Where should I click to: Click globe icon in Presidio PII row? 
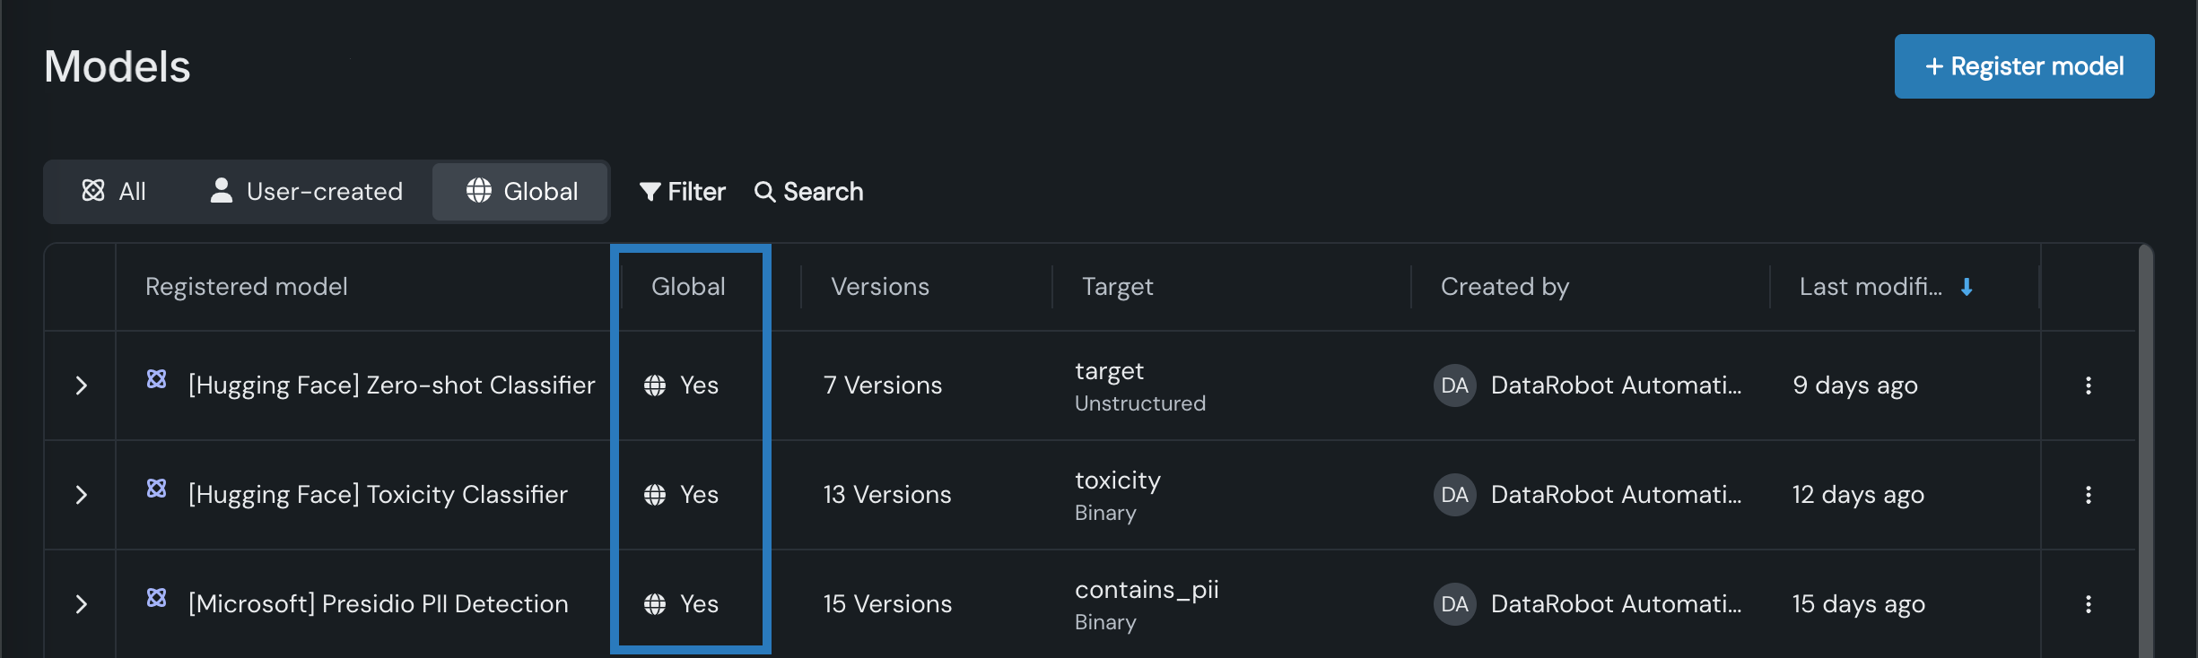coord(655,604)
